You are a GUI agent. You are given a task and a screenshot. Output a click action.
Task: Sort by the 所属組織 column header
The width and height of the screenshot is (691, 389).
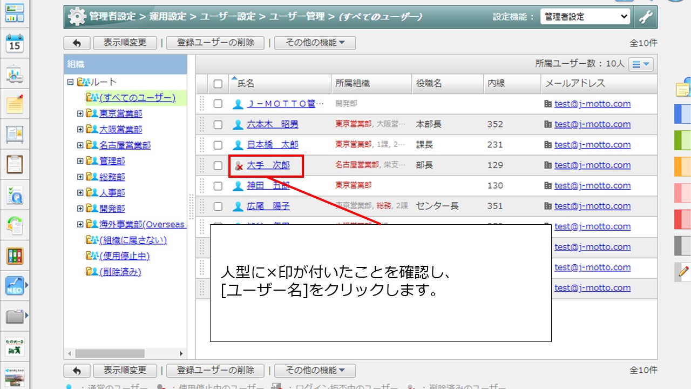353,84
